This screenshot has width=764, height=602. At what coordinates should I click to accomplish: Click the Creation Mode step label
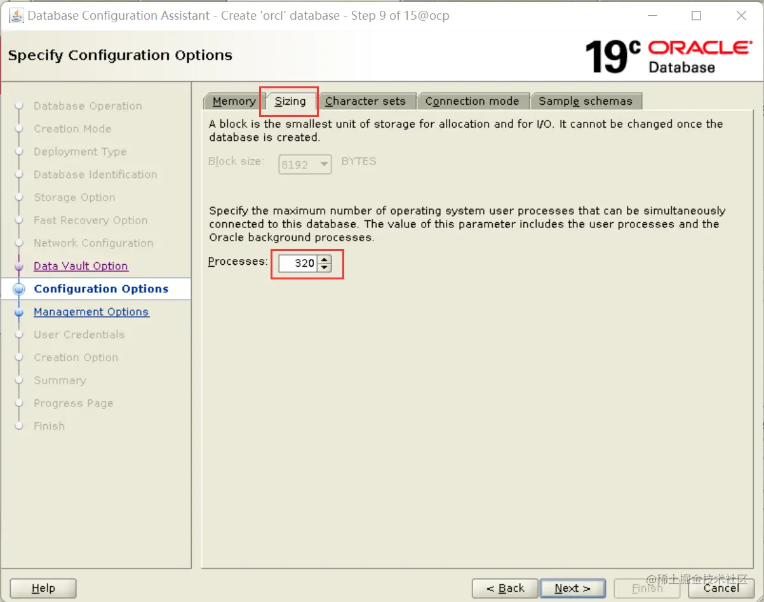(72, 129)
